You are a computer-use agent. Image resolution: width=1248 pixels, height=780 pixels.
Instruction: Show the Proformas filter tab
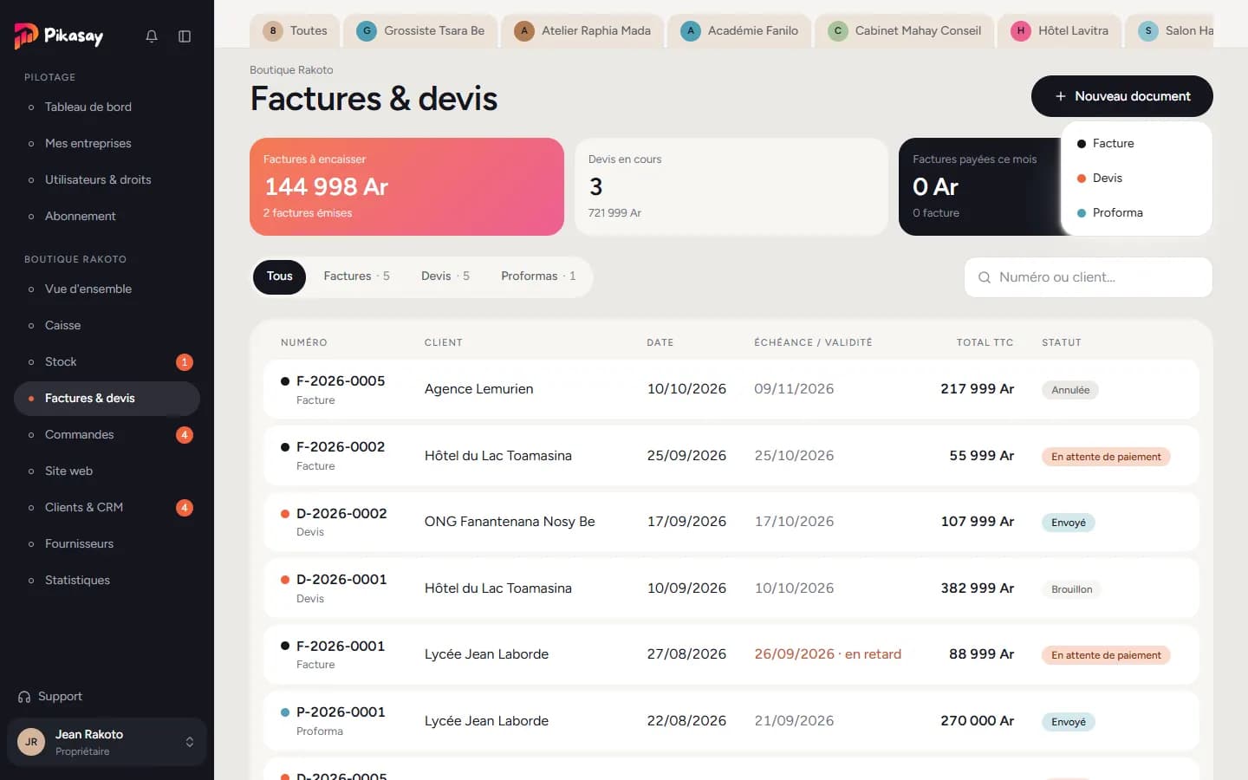click(538, 276)
